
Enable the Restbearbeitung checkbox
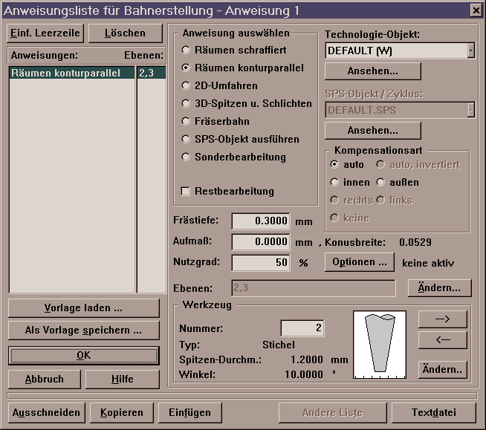(x=186, y=191)
